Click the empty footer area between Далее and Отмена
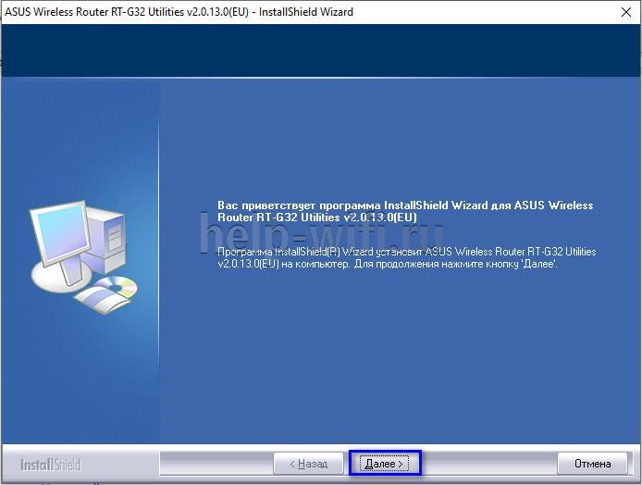 click(x=488, y=464)
